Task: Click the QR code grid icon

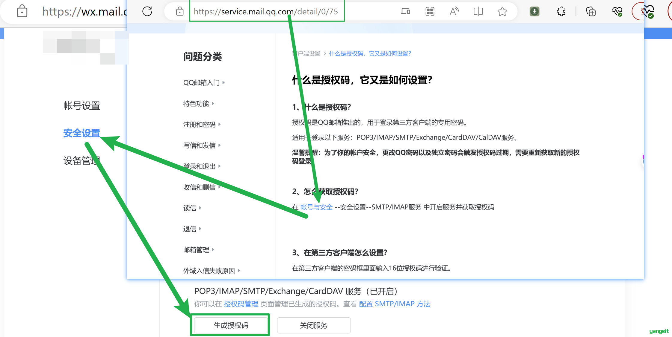Action: pos(430,11)
